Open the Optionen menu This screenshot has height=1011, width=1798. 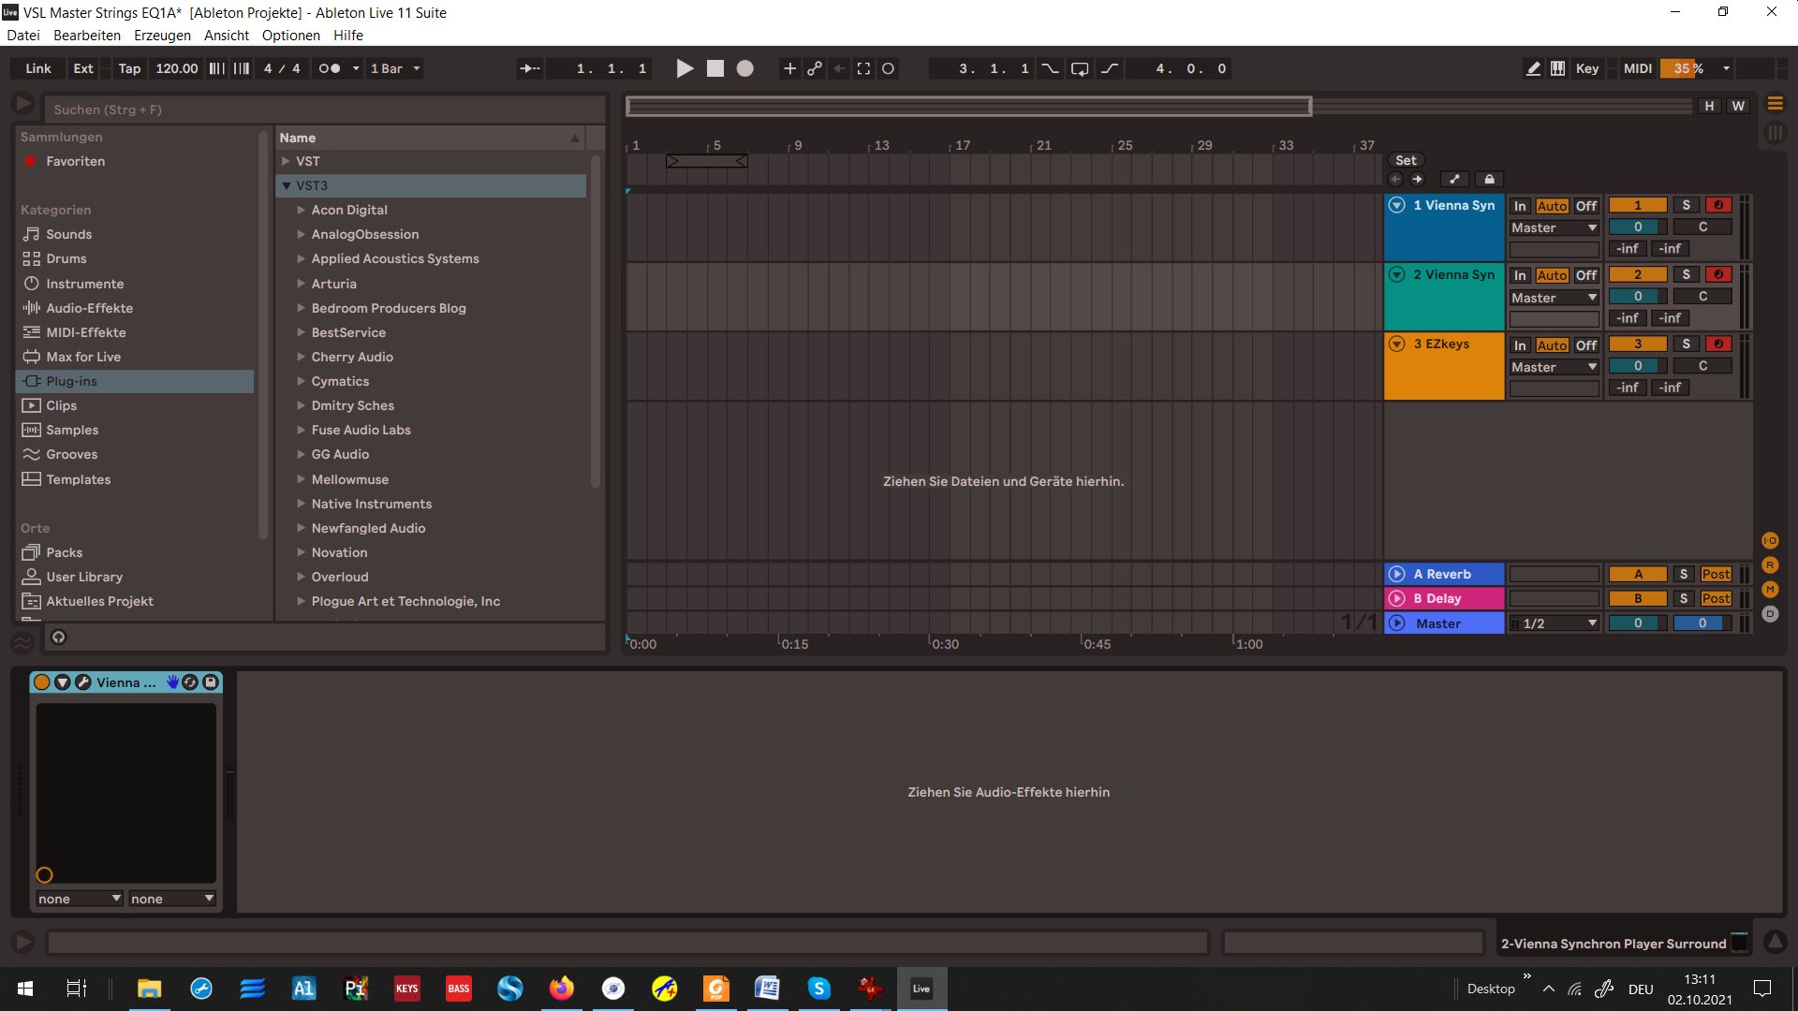(290, 36)
